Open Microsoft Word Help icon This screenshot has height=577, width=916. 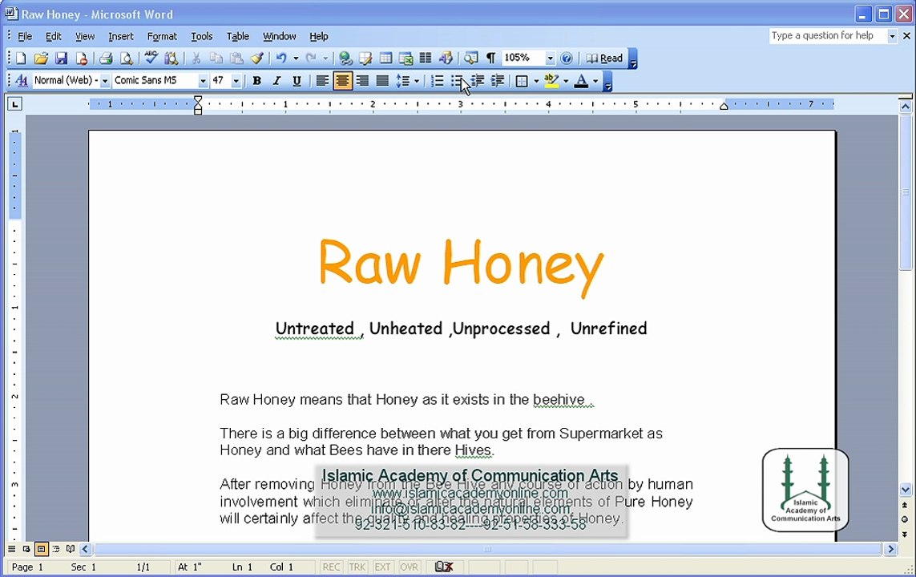pyautogui.click(x=566, y=59)
